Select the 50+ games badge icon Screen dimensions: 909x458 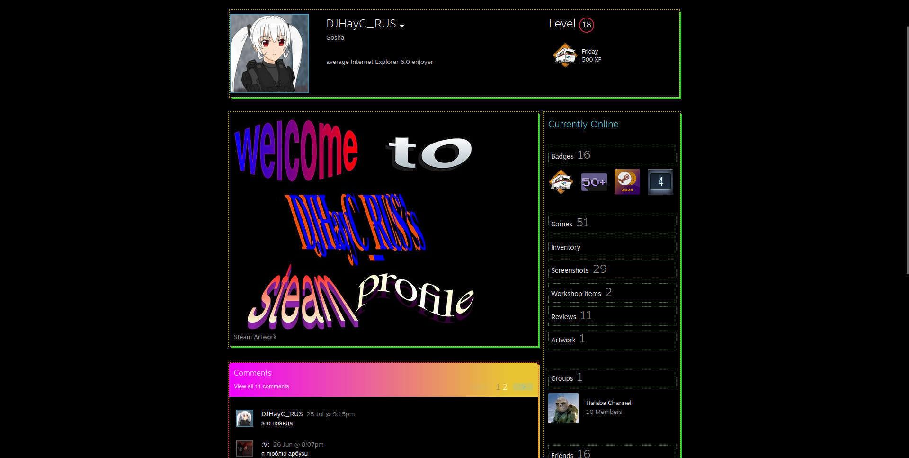coord(594,182)
